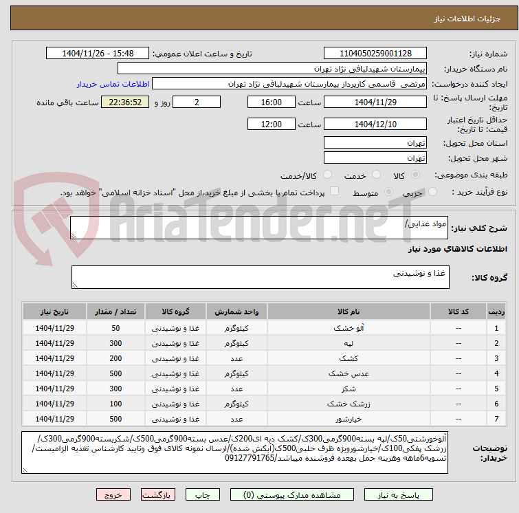The image size is (519, 513).
Task: Click the استان محل تحویل field تهران
Action: (375, 143)
